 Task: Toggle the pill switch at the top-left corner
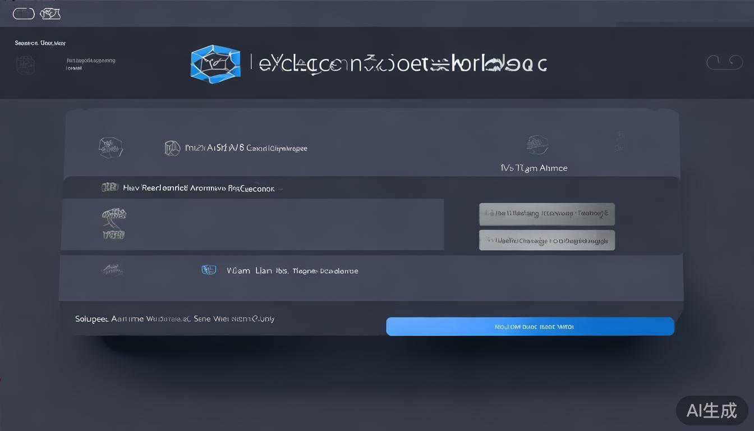pos(23,13)
